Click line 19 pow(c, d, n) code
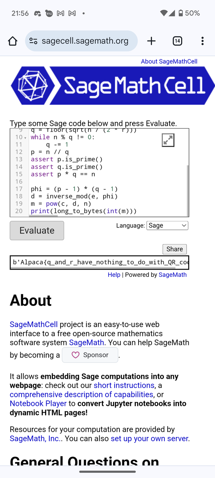Image resolution: width=215 pixels, height=478 pixels. point(61,204)
